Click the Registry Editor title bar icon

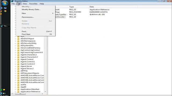pos(12,1)
